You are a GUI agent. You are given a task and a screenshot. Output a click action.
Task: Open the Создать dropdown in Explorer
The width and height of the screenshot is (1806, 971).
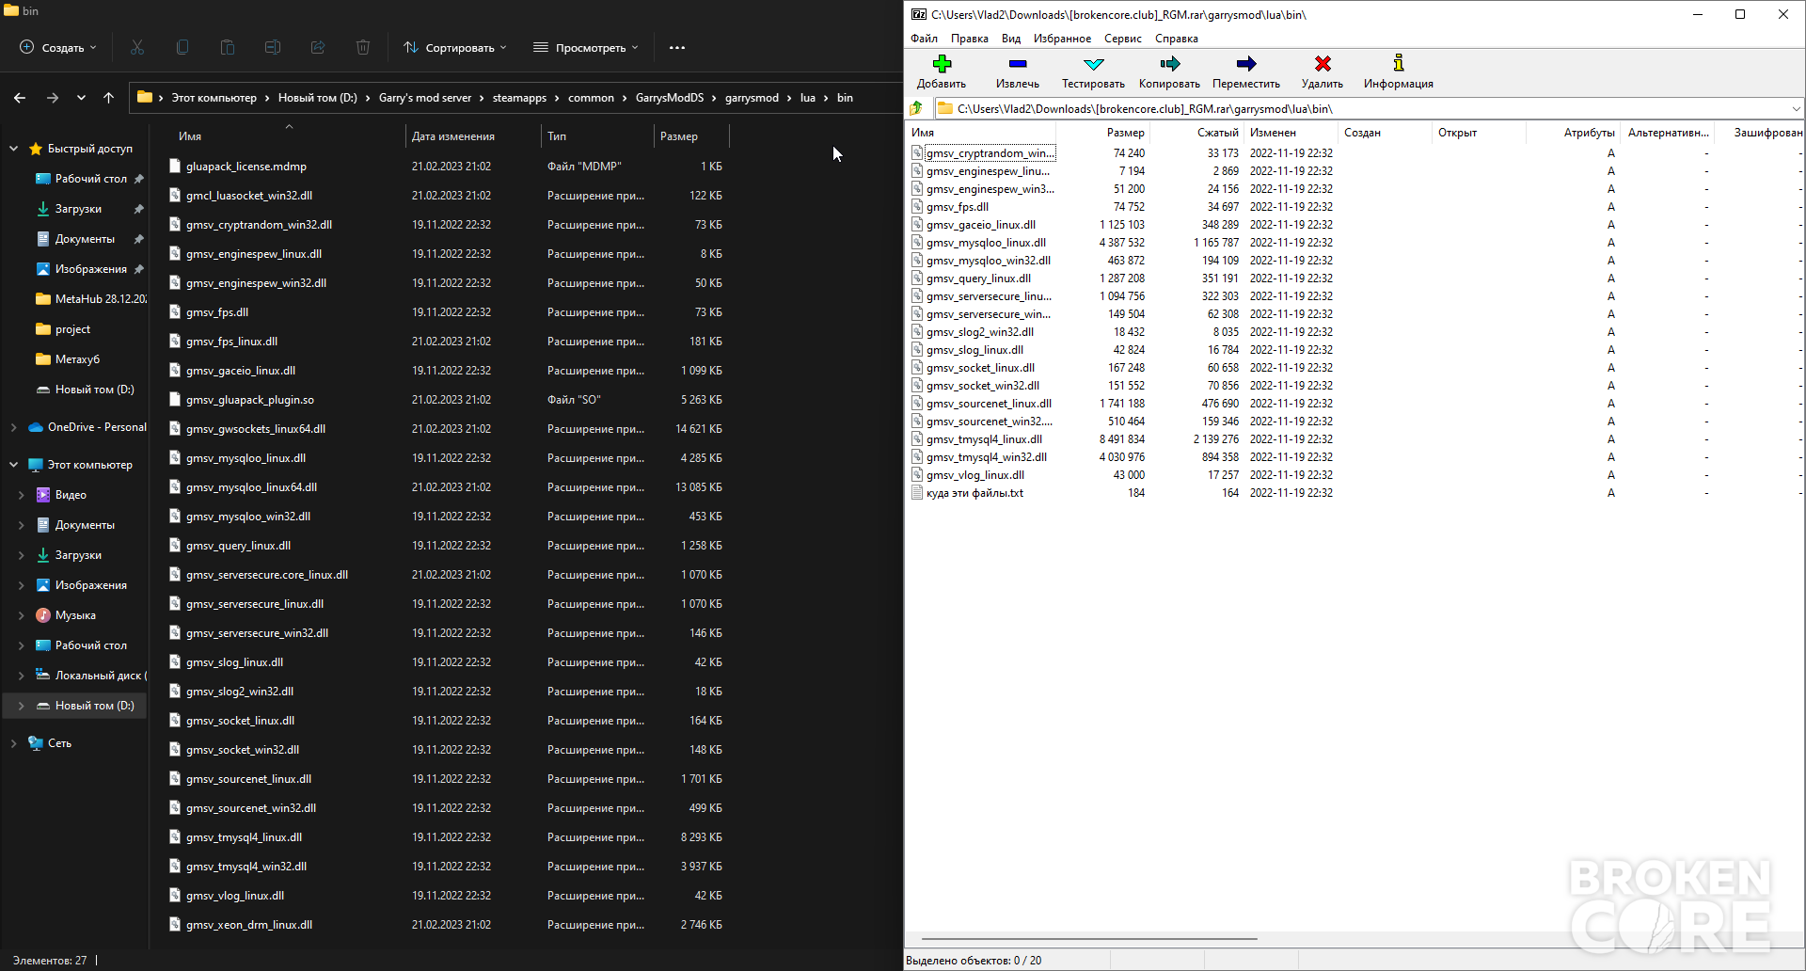coord(58,47)
